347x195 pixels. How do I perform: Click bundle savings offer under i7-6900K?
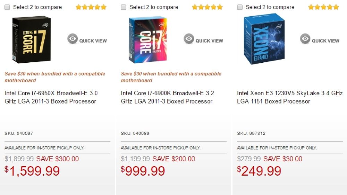coord(171,77)
